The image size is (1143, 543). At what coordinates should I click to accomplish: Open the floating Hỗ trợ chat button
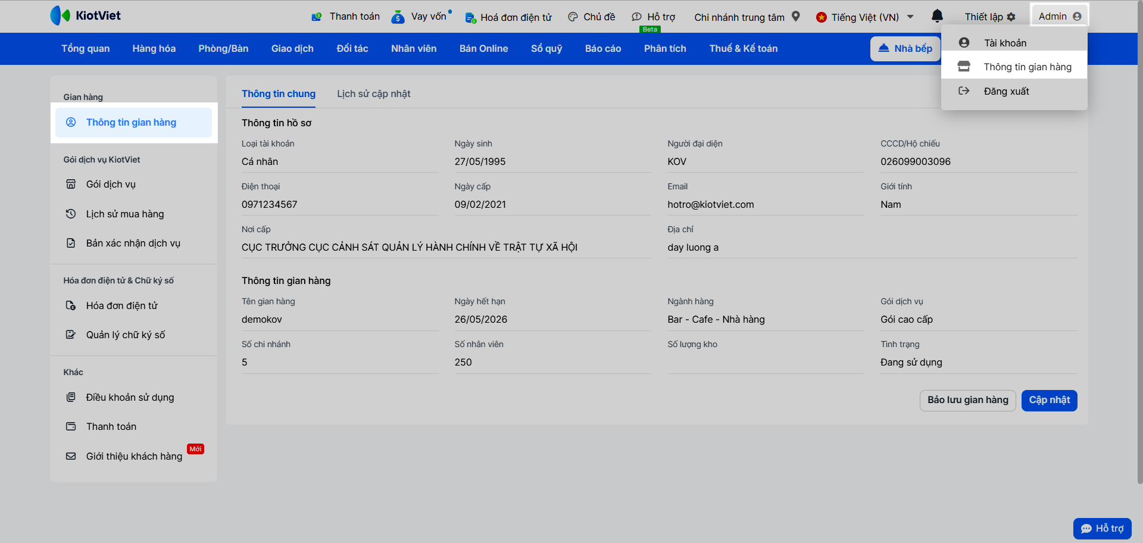pos(1103,528)
